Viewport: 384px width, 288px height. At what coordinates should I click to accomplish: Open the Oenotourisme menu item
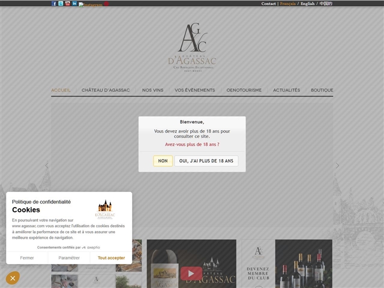[x=244, y=90]
